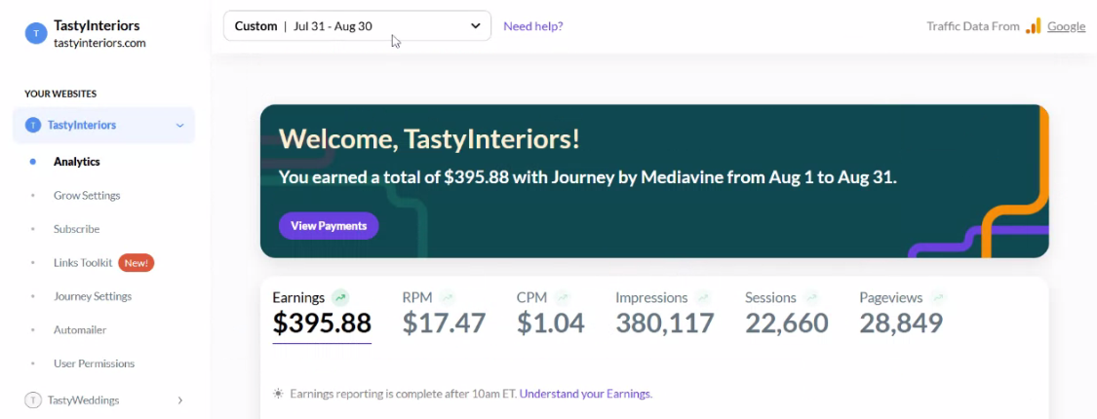1097x419 pixels.
Task: Click the trend arrow icon beside RPM
Action: point(447,297)
